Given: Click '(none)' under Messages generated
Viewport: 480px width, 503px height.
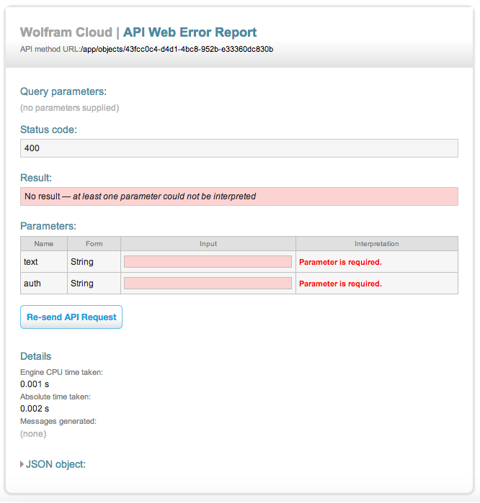Looking at the screenshot, I should pos(33,434).
